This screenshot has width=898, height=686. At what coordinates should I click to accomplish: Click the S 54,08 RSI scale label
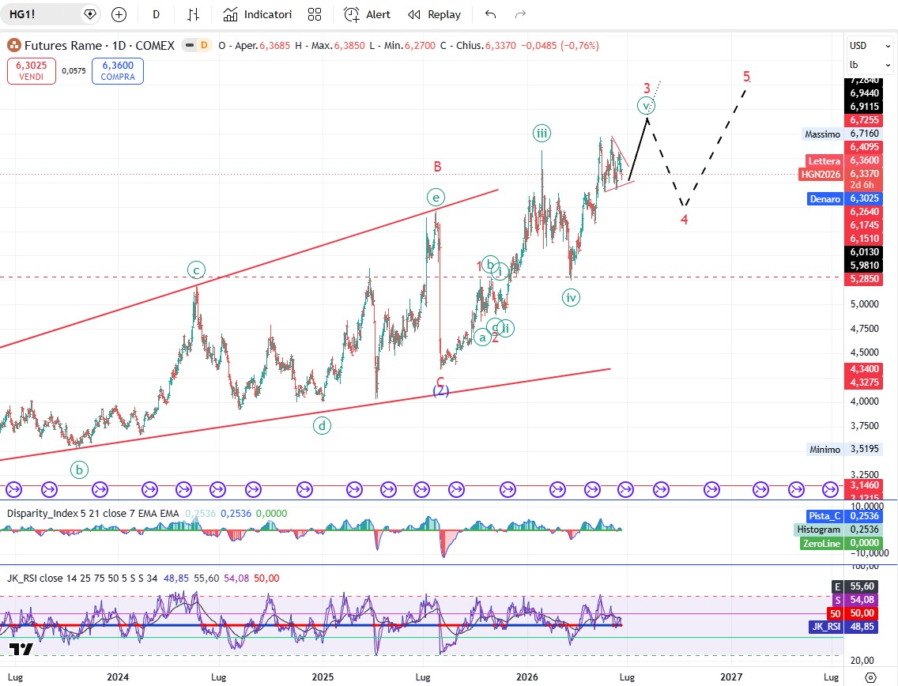coord(854,600)
